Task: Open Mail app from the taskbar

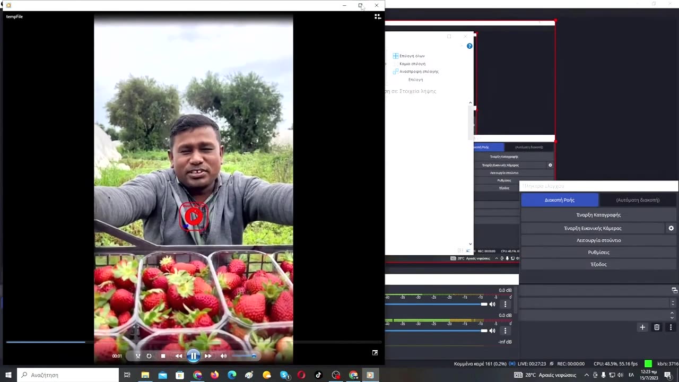Action: click(x=162, y=375)
